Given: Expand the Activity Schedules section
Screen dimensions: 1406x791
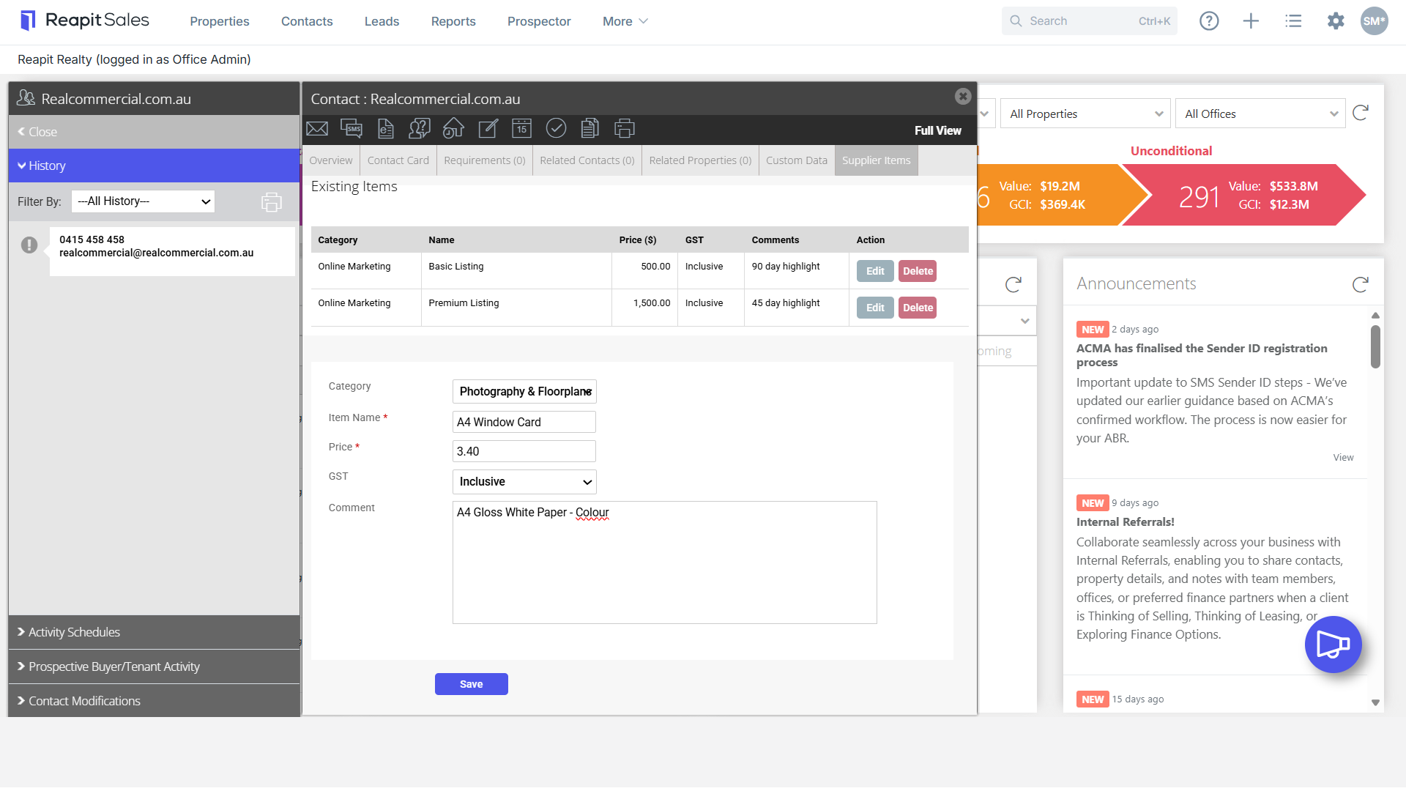Looking at the screenshot, I should (154, 632).
